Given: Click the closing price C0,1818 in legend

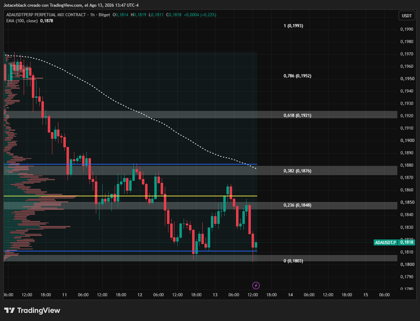Looking at the screenshot, I should coord(174,15).
